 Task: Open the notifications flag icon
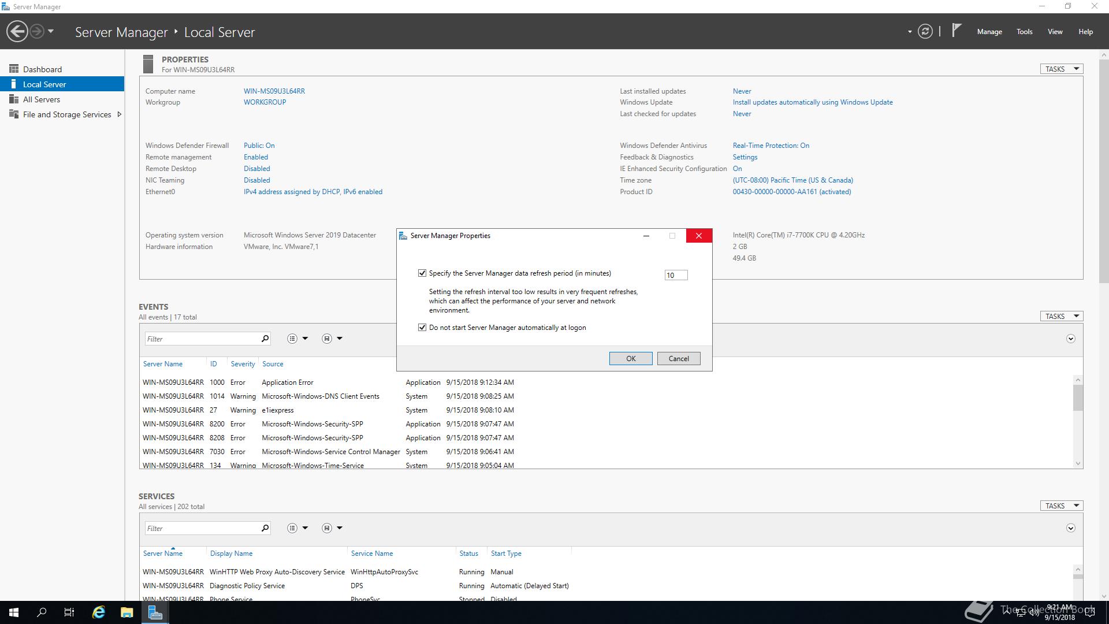pyautogui.click(x=957, y=30)
